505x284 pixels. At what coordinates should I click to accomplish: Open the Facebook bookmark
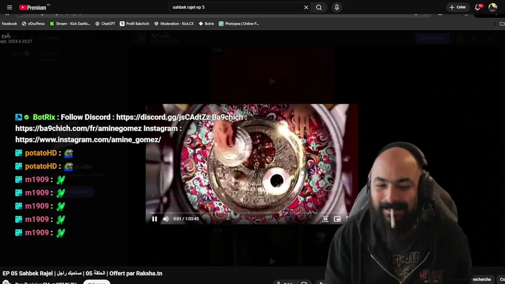pos(9,24)
